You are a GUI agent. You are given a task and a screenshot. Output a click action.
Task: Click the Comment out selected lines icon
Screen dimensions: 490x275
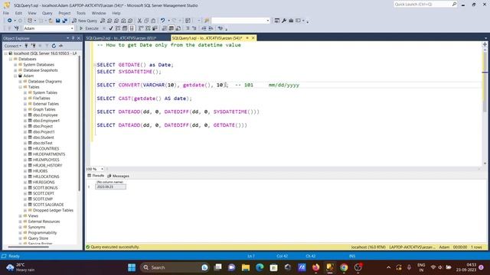188,28
